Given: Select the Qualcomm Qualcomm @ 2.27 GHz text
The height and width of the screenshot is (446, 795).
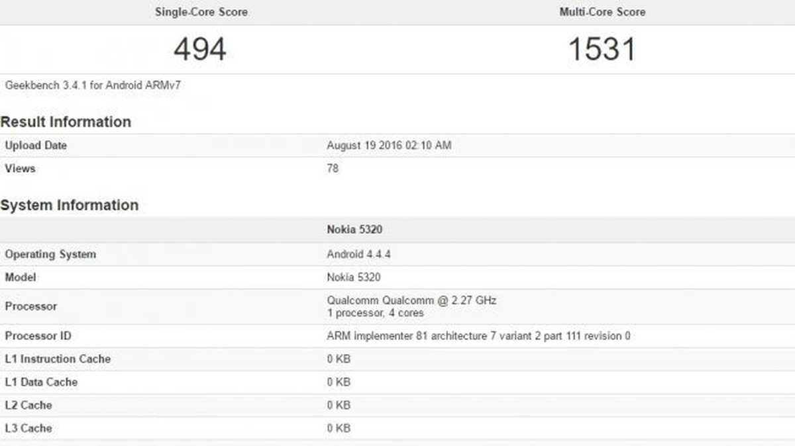Looking at the screenshot, I should [x=411, y=300].
